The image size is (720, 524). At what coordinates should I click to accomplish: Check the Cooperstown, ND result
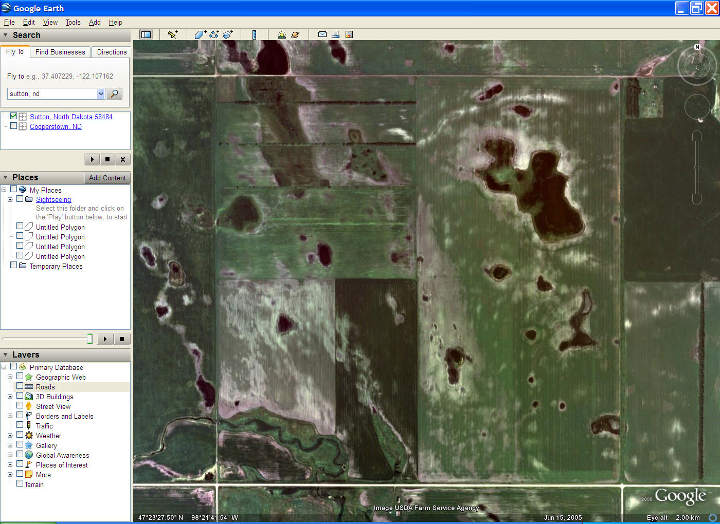coord(13,126)
